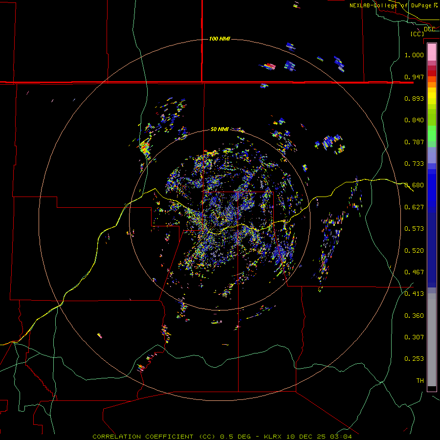
Task: Click the 0.413 legend value
Action: coord(414,294)
